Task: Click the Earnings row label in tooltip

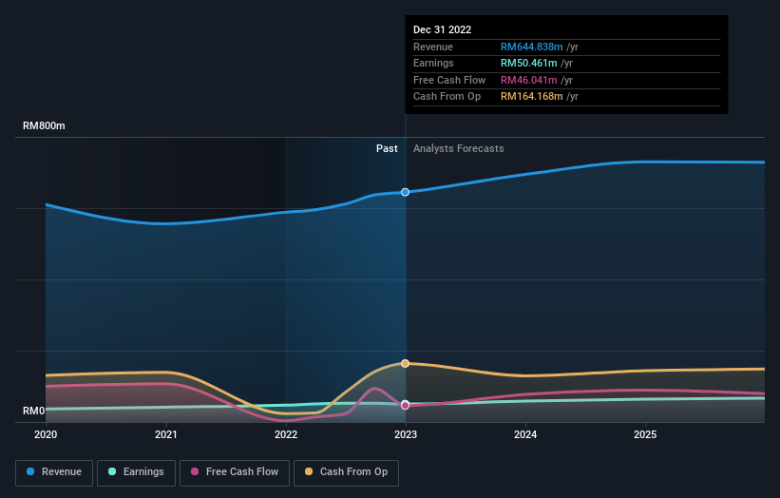Action: [433, 63]
